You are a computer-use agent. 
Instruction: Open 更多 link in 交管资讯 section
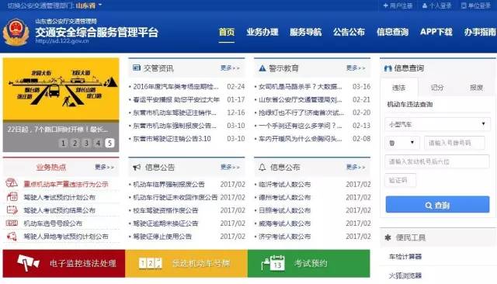tap(230, 68)
